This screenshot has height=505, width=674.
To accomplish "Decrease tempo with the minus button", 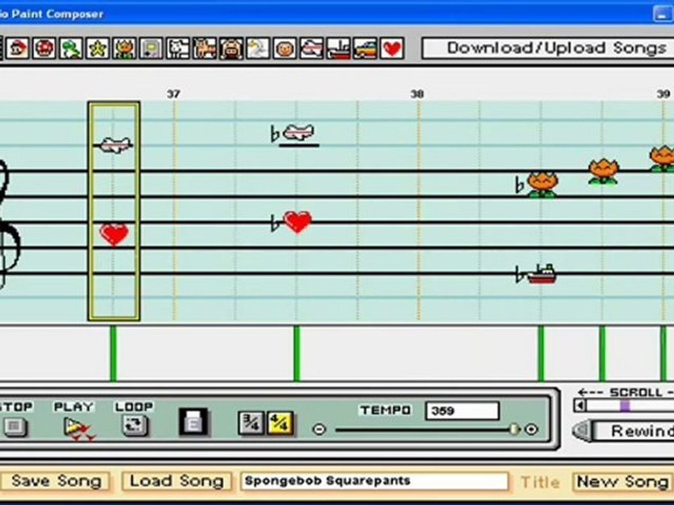I will tap(319, 429).
